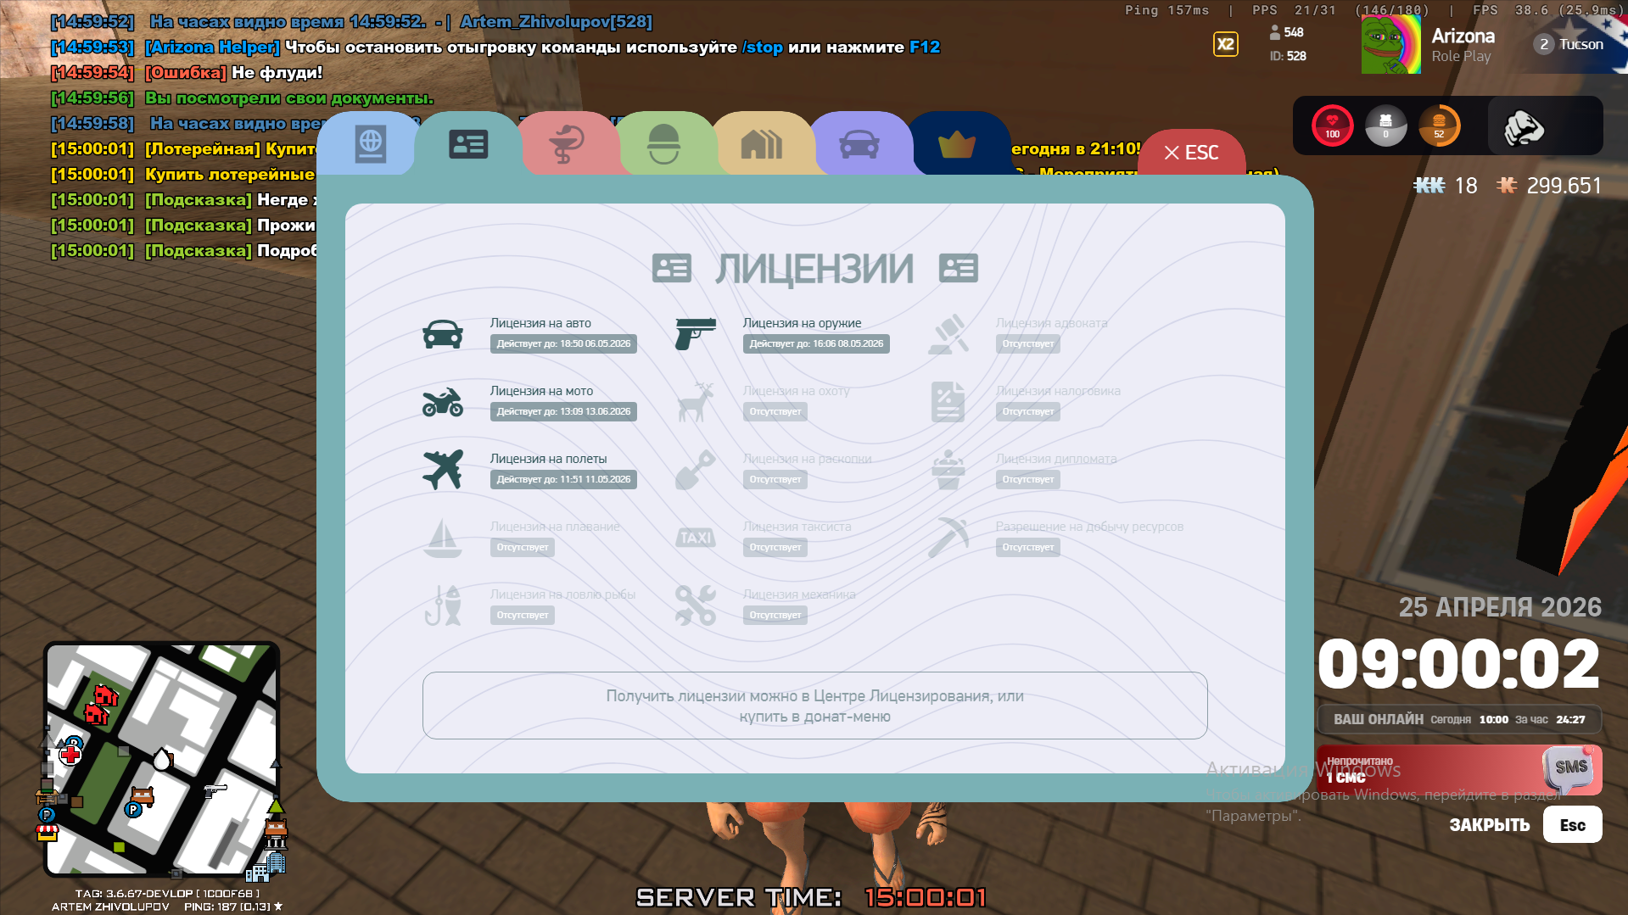Click the gun shop marker on minimap
Image resolution: width=1628 pixels, height=915 pixels.
215,790
